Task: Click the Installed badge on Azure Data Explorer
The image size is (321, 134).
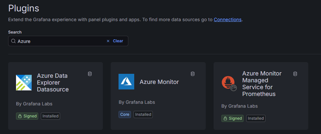Action: pyautogui.click(x=50, y=116)
